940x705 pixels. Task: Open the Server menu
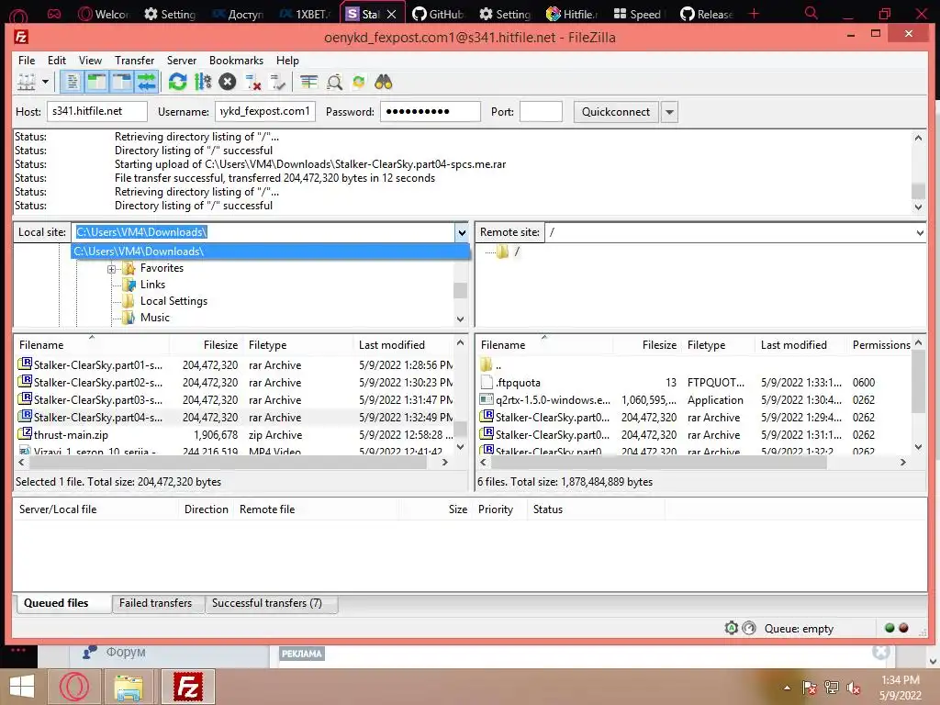182,61
